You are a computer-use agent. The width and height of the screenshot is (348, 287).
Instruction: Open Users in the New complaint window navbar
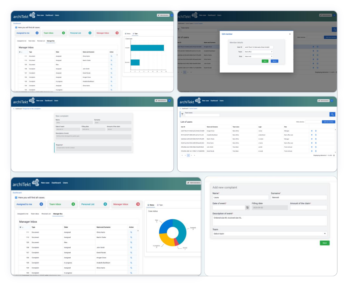click(56, 101)
